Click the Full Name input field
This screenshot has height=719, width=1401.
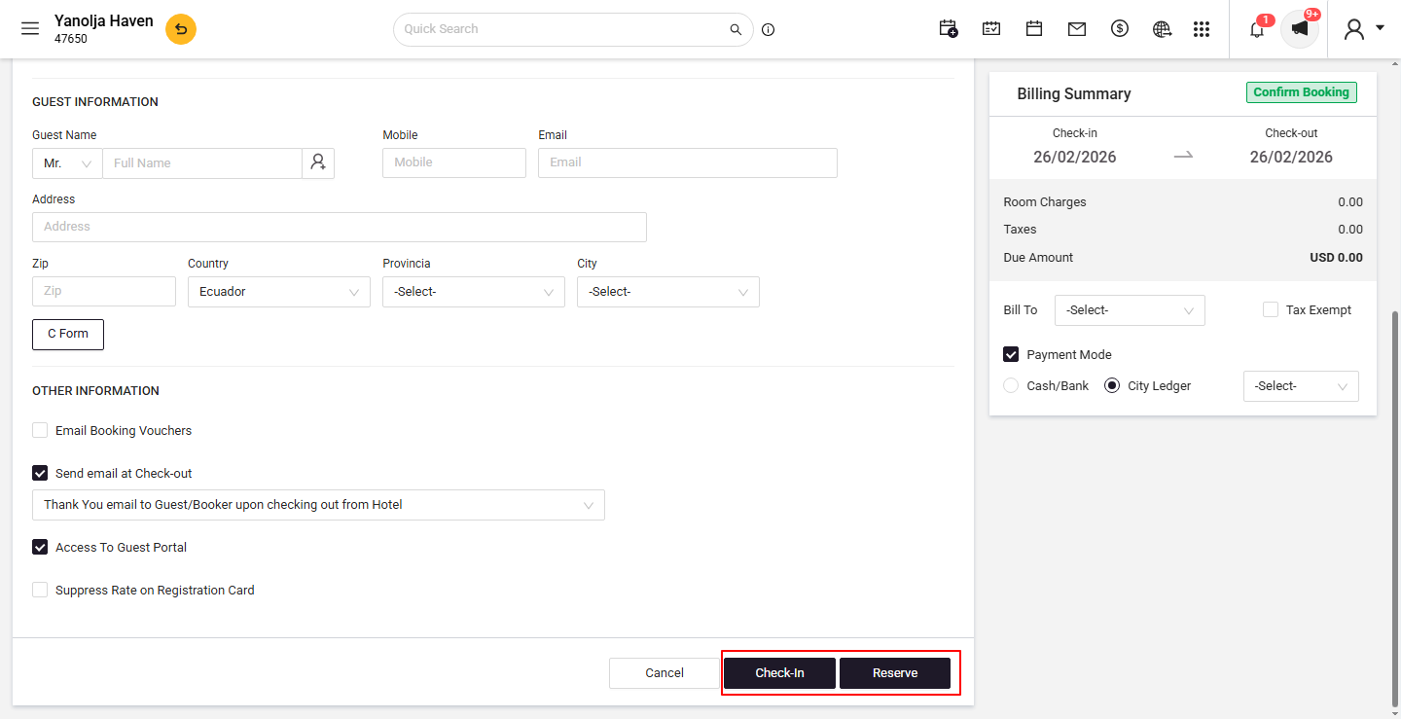[202, 163]
